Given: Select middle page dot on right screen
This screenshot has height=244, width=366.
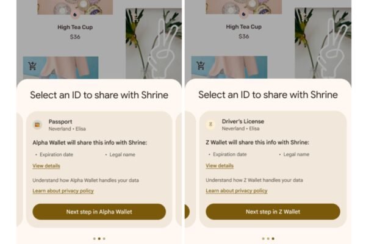Looking at the screenshot, I should 268,239.
